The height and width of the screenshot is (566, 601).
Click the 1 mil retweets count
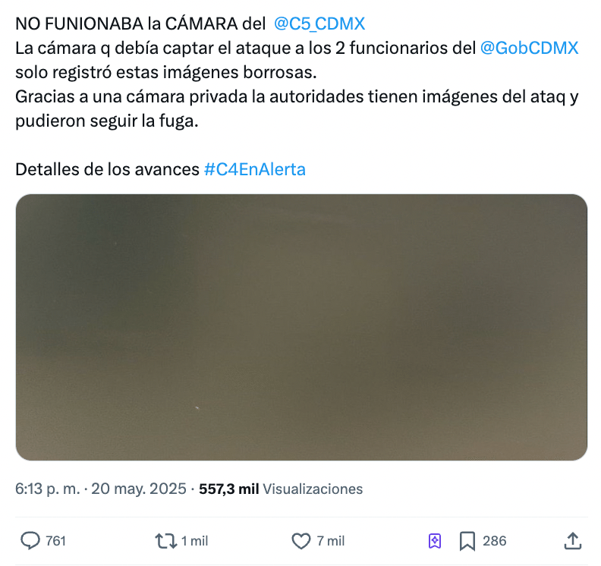(x=194, y=541)
